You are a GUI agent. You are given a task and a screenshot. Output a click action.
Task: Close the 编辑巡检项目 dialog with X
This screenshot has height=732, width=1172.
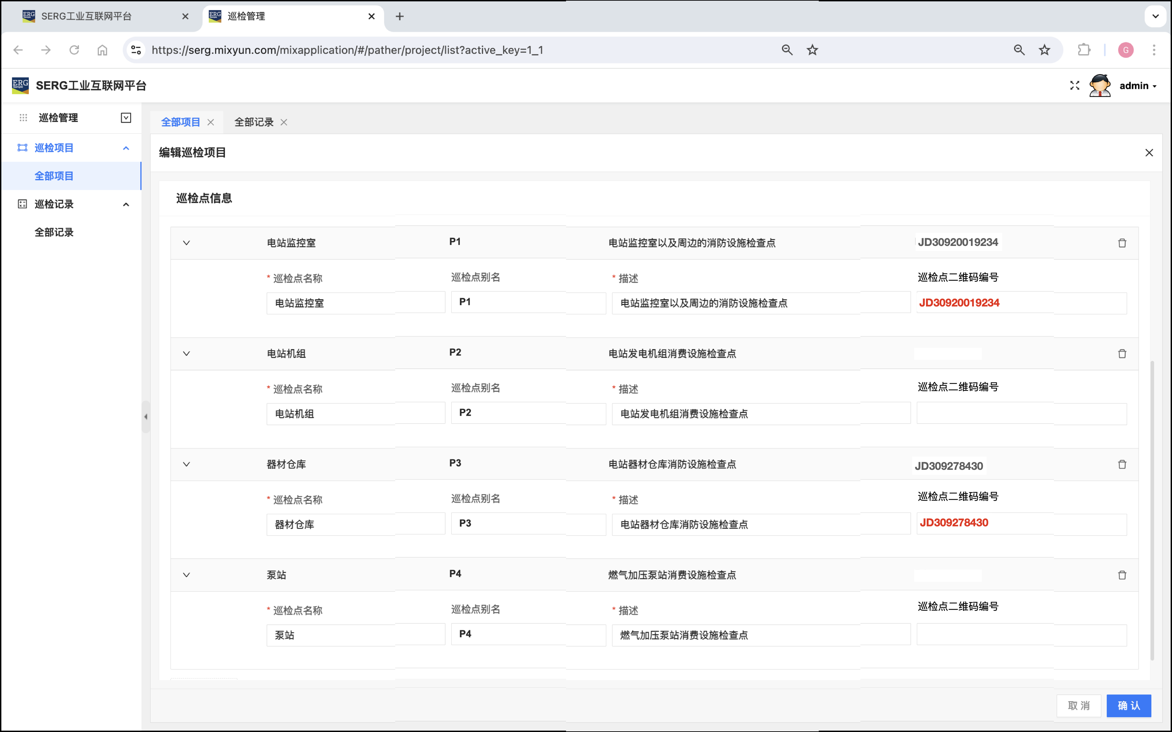click(x=1149, y=153)
